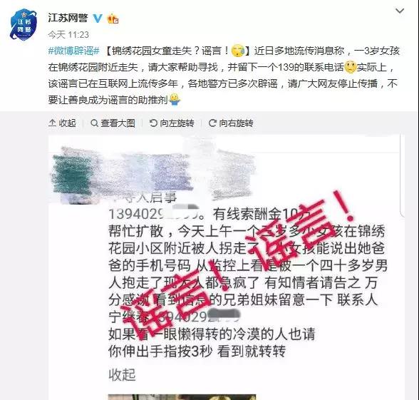Open the thumbnail photo below 收起

click(182, 396)
